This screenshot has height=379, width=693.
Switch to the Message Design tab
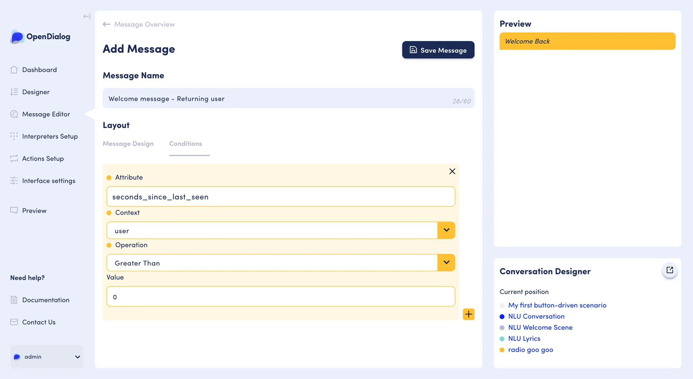(x=128, y=144)
